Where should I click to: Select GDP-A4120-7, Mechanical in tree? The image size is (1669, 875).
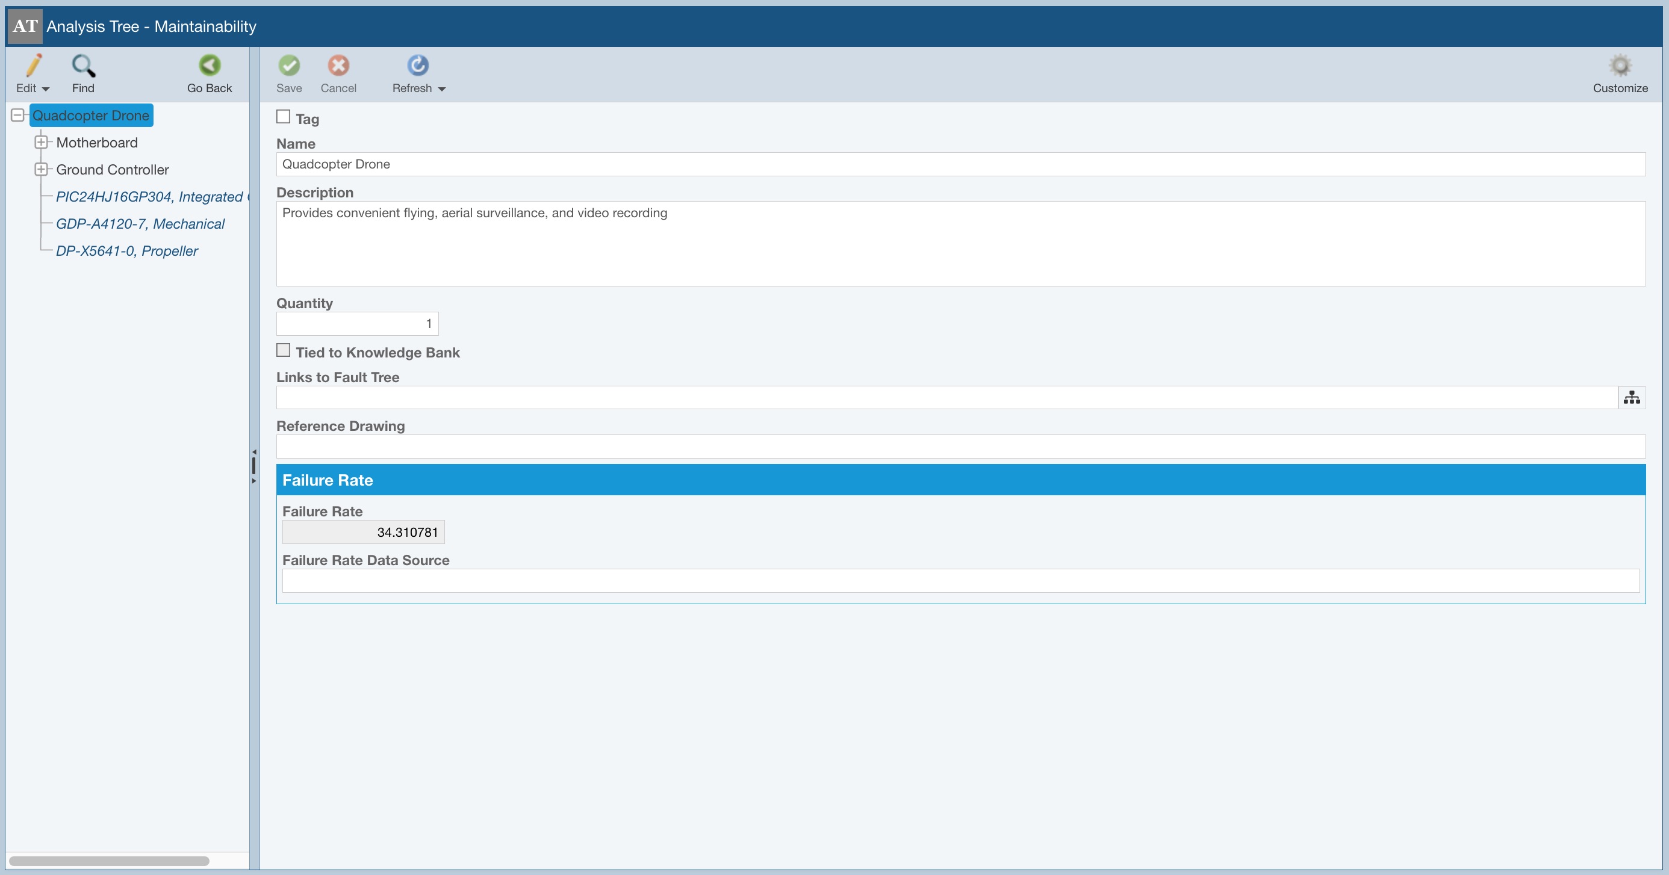point(140,223)
